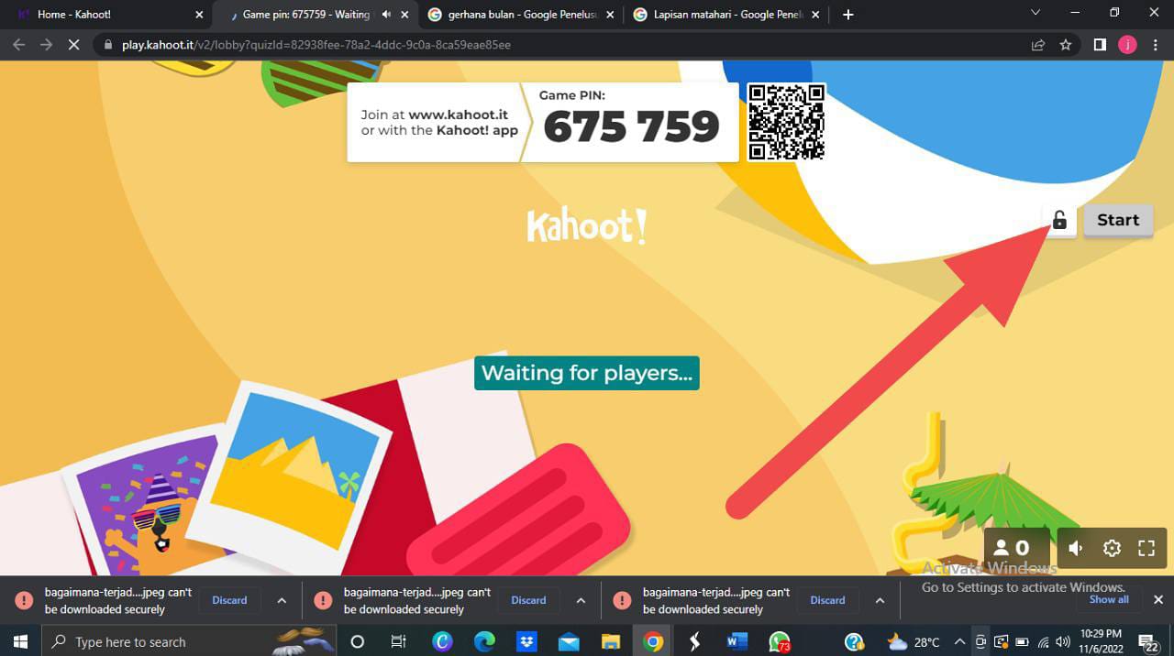This screenshot has height=656, width=1174.
Task: Open Chrome three-dot menu
Action: (1156, 45)
